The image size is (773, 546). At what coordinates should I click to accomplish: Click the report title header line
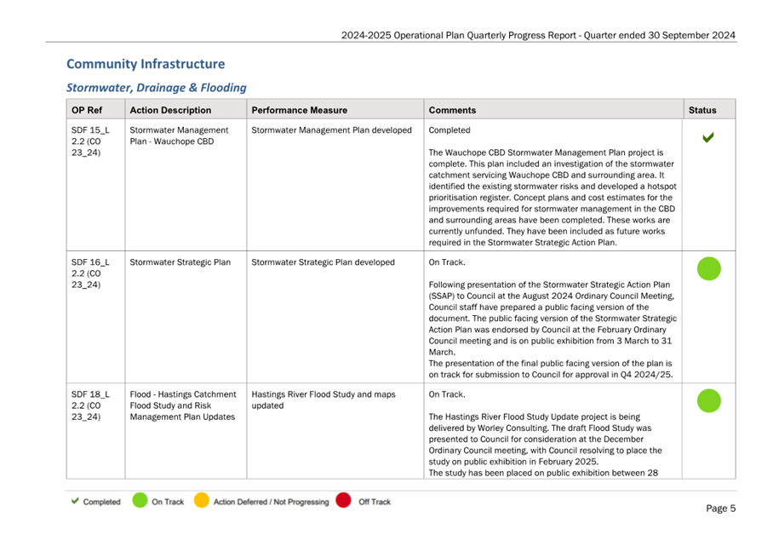(538, 36)
